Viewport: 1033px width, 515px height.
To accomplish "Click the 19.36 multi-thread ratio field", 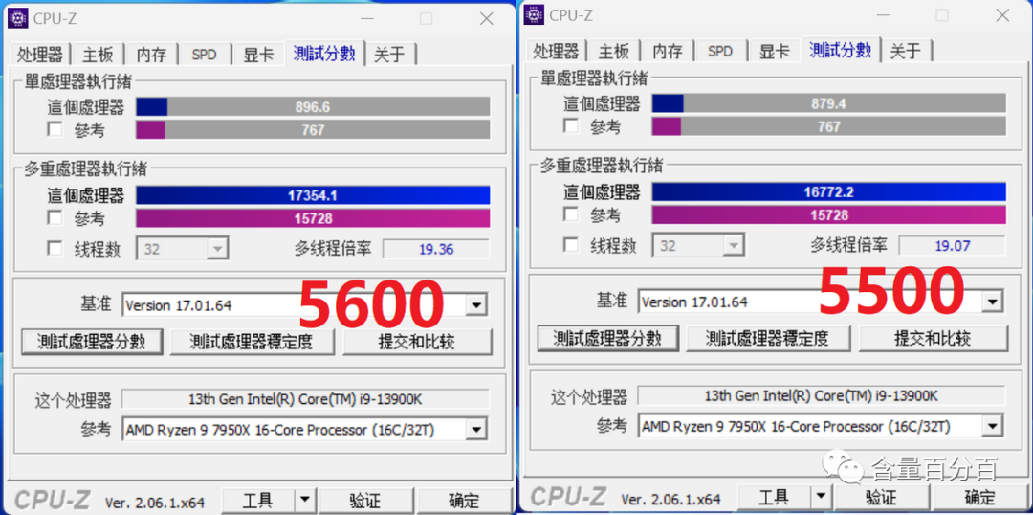I will [x=436, y=249].
